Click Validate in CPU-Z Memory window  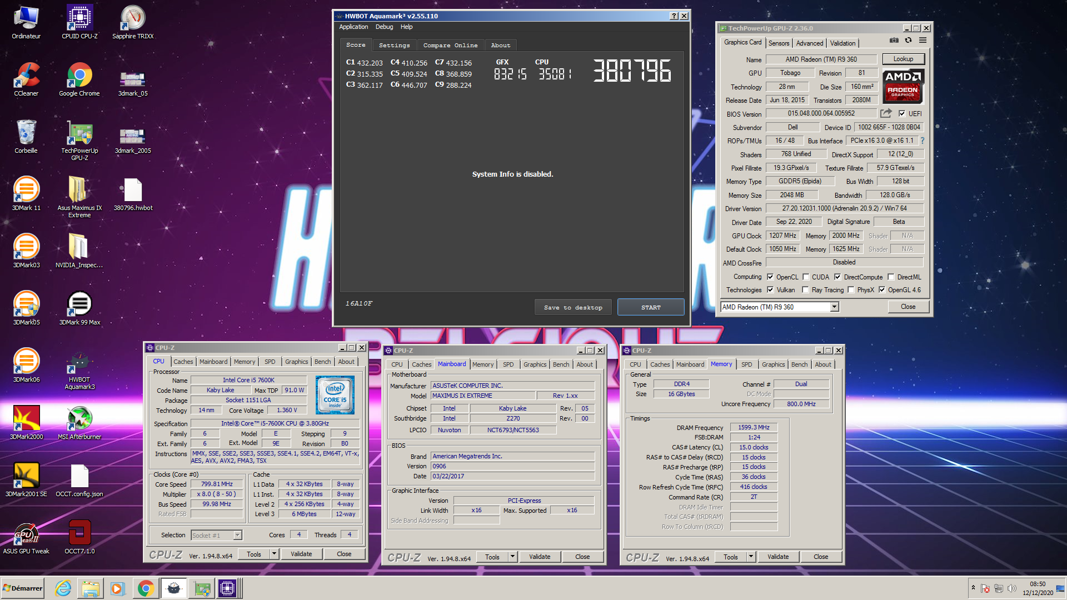point(778,557)
